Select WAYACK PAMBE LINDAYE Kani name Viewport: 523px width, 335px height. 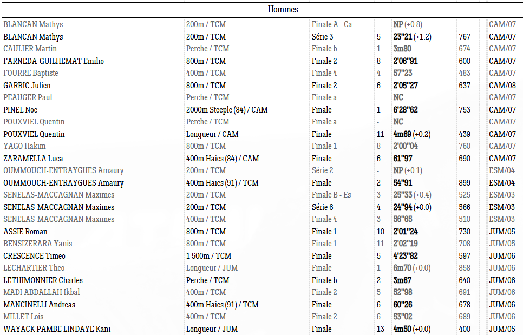click(x=57, y=329)
